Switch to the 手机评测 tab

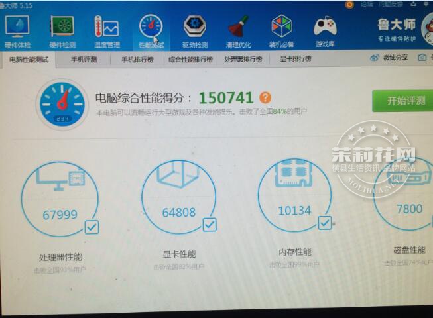[84, 60]
